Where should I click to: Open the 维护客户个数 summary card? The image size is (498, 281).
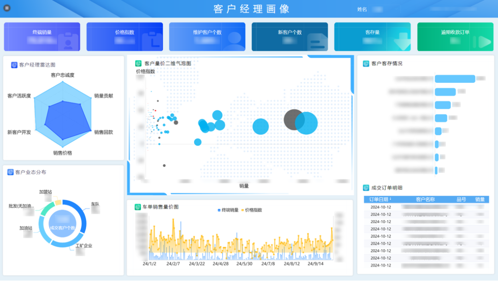pos(207,37)
